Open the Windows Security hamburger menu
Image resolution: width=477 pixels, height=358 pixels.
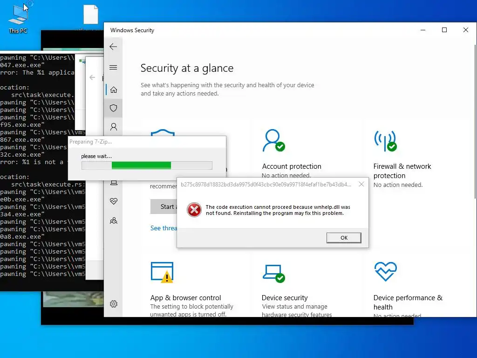click(113, 67)
